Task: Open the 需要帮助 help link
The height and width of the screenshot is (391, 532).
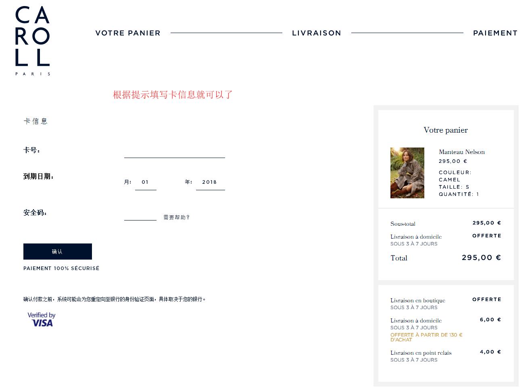Action: coord(176,217)
